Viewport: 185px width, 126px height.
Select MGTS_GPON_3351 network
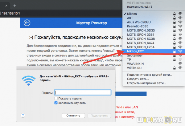pyautogui.click(x=154, y=35)
